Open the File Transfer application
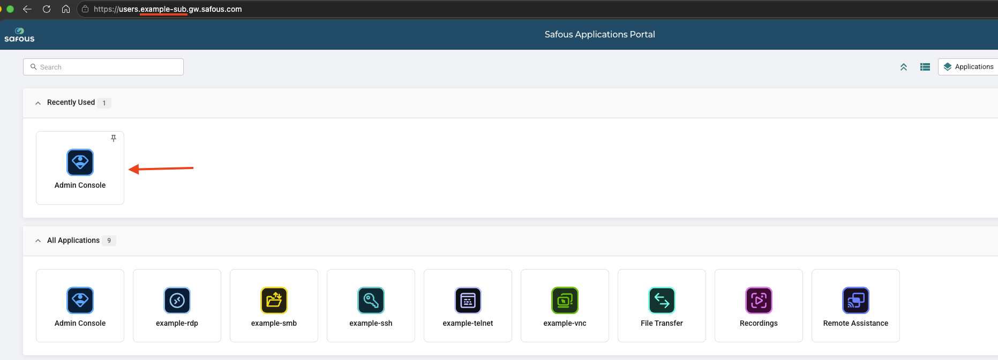 [x=662, y=305]
